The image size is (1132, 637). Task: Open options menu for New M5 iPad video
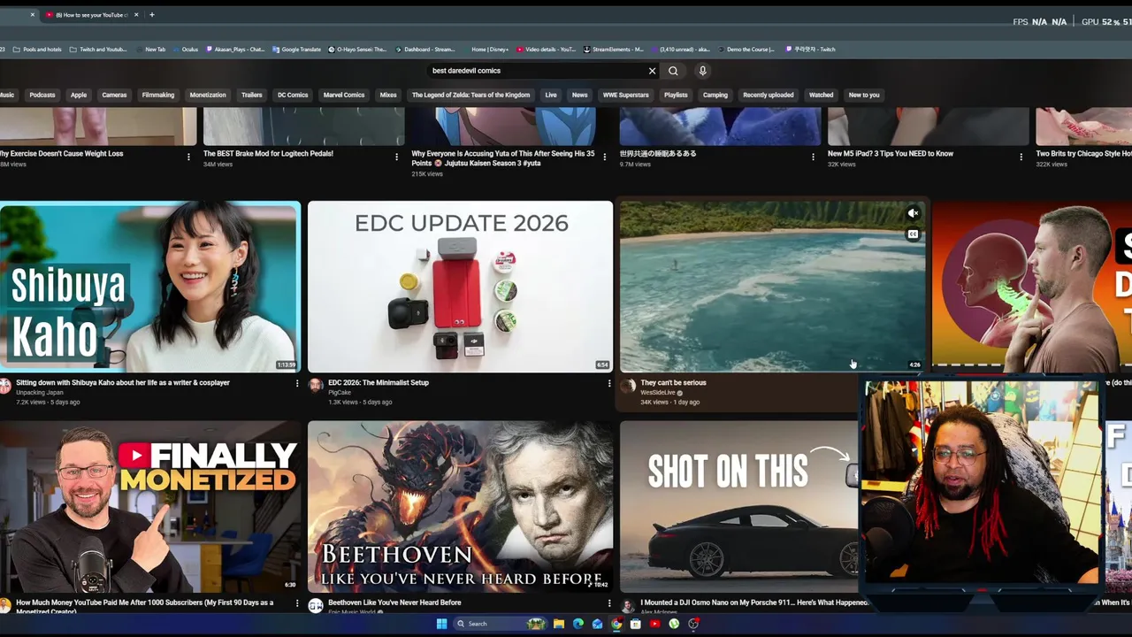click(x=1021, y=157)
